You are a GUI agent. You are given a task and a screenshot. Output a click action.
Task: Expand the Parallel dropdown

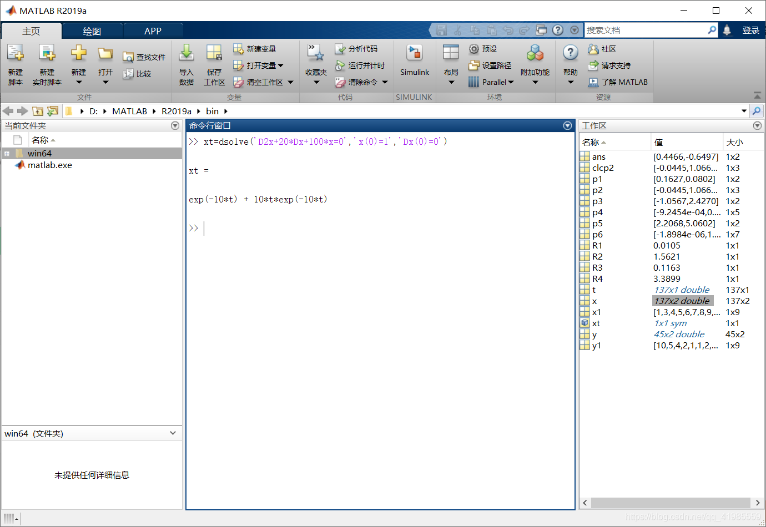pyautogui.click(x=511, y=82)
